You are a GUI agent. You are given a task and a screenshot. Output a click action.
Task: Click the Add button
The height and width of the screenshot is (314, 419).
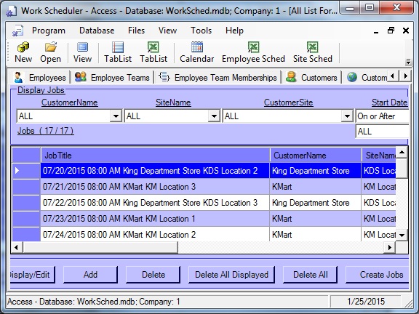coord(90,275)
